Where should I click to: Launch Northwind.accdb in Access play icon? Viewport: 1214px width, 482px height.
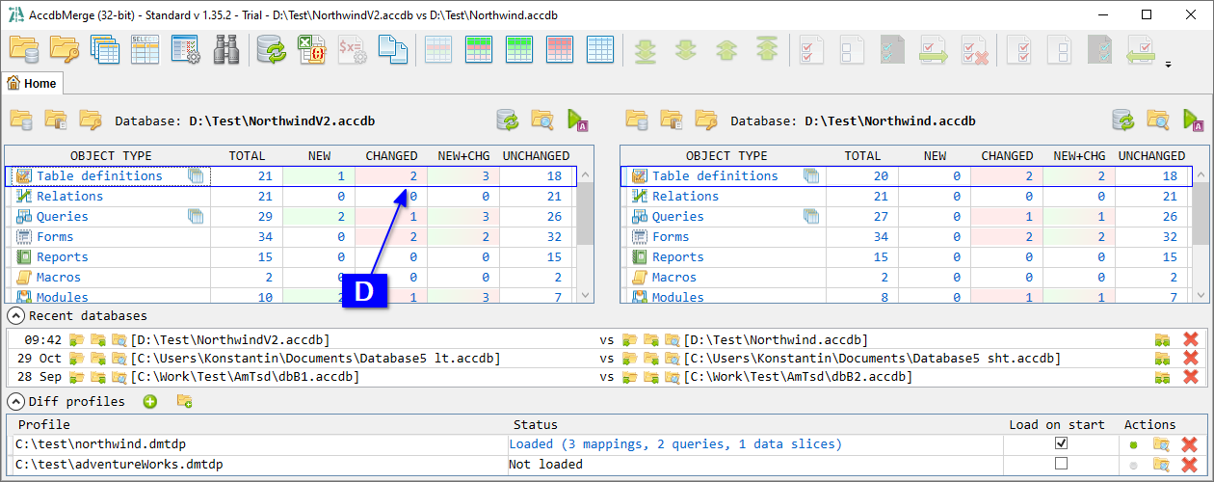point(1193,120)
